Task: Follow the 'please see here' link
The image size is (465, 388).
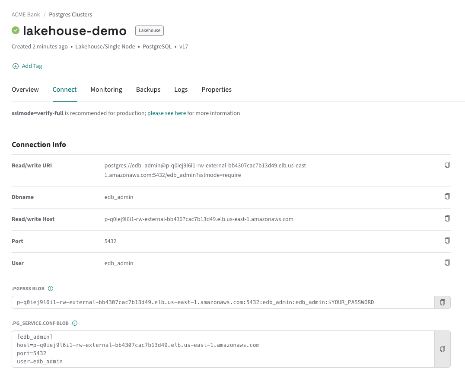Action: coord(166,113)
